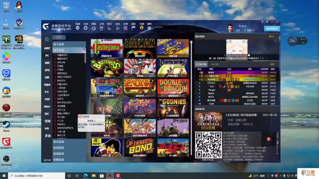Open the Battletoads game thumbnail

click(x=106, y=68)
